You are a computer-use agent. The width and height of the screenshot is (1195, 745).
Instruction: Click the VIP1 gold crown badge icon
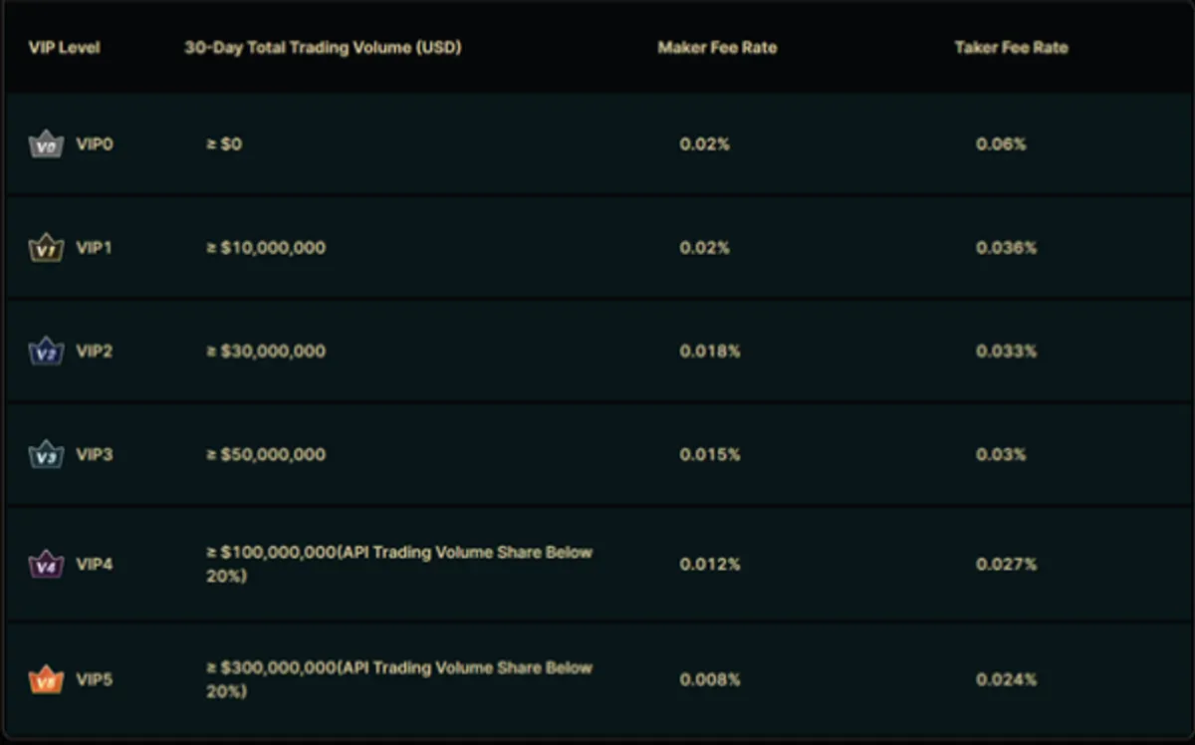(x=46, y=248)
